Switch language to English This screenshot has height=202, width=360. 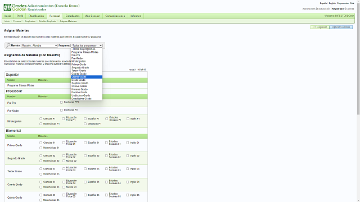point(332,3)
